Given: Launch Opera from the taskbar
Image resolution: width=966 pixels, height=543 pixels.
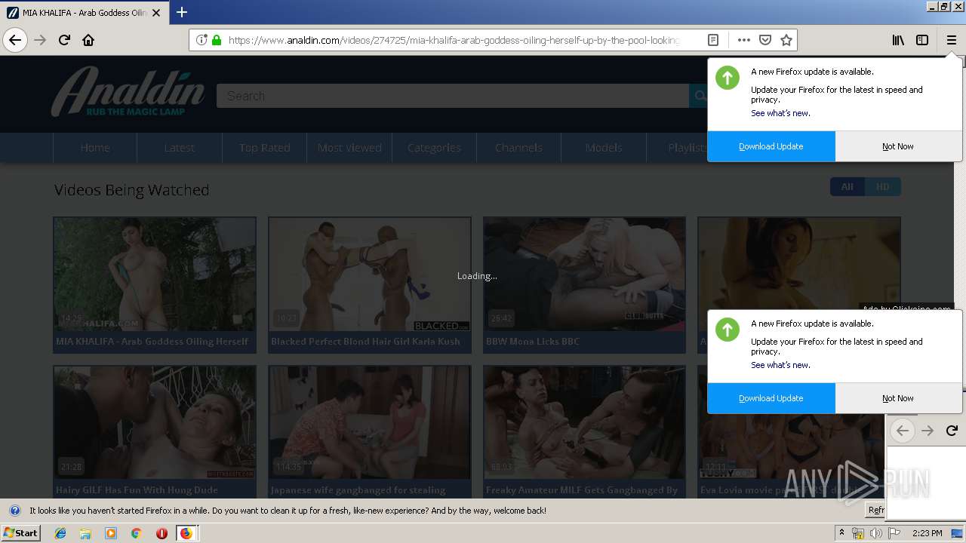Looking at the screenshot, I should pos(162,533).
